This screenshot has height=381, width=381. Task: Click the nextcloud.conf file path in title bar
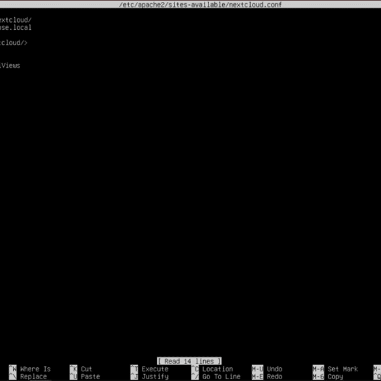200,5
